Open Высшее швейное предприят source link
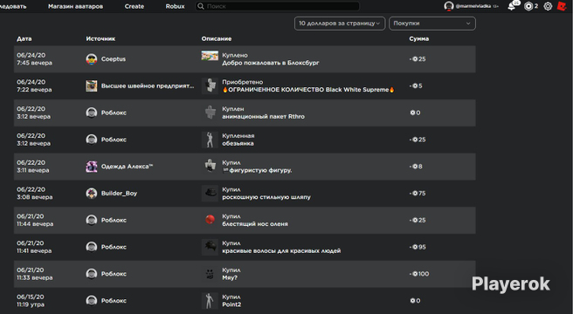The width and height of the screenshot is (573, 314). pos(148,85)
